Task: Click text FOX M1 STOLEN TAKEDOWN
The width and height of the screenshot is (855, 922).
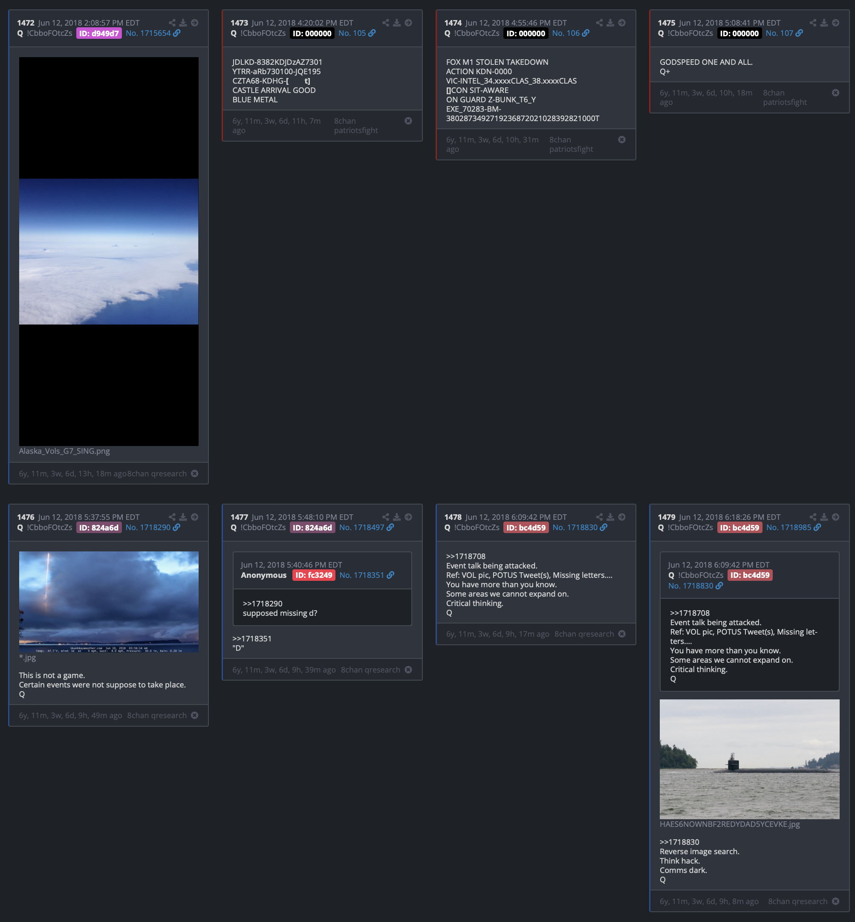Action: point(497,62)
